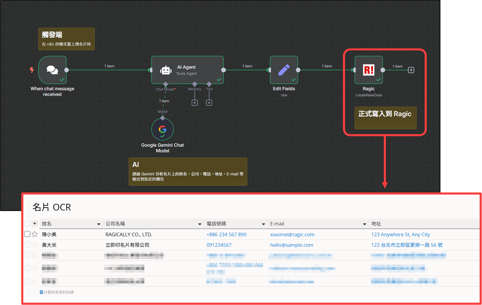Open address link 123 Anywhere St, Any City
The image size is (482, 305).
[x=401, y=235]
